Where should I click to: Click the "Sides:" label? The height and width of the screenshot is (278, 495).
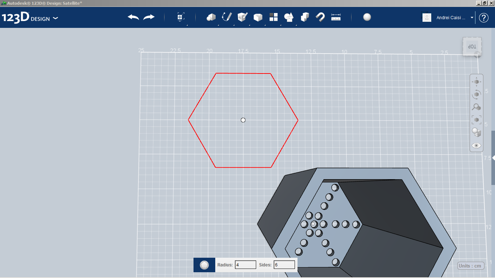point(265,265)
